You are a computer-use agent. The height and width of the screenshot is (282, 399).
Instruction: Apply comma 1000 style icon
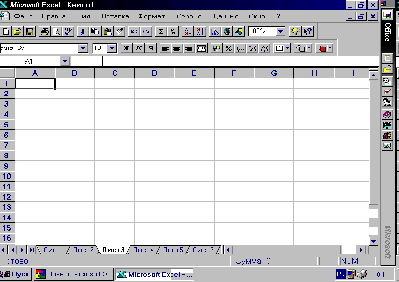(x=240, y=48)
